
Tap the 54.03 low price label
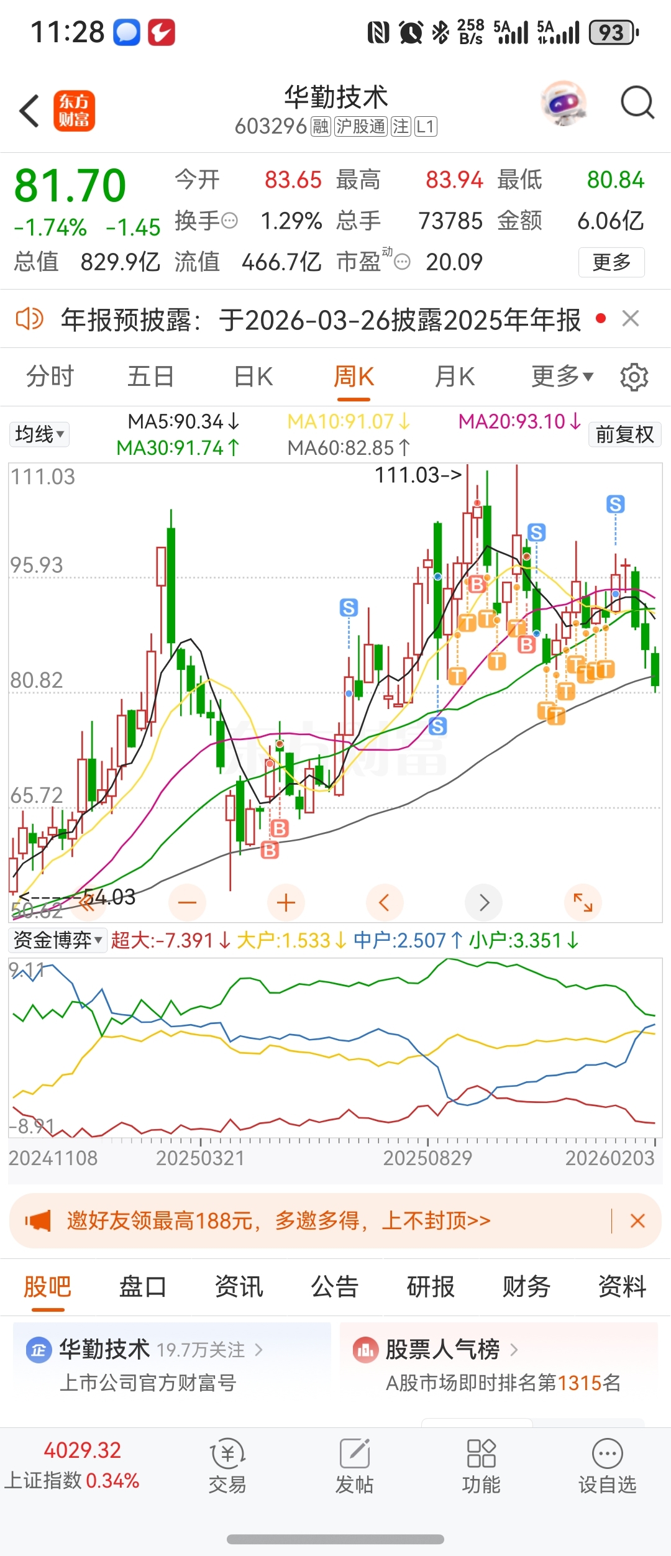point(109,897)
